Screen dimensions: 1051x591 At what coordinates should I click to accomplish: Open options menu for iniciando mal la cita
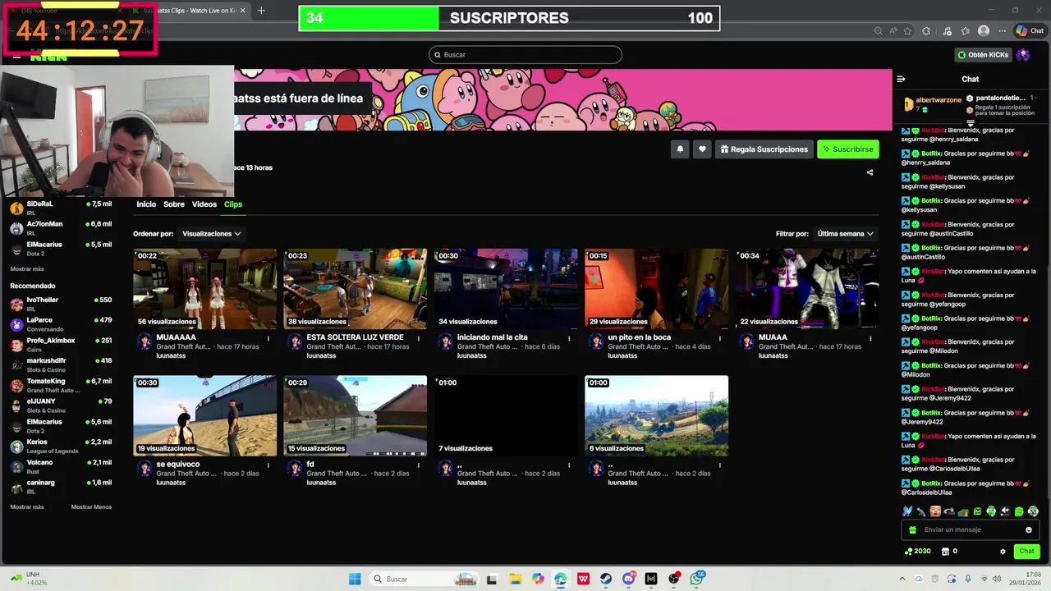tap(569, 337)
